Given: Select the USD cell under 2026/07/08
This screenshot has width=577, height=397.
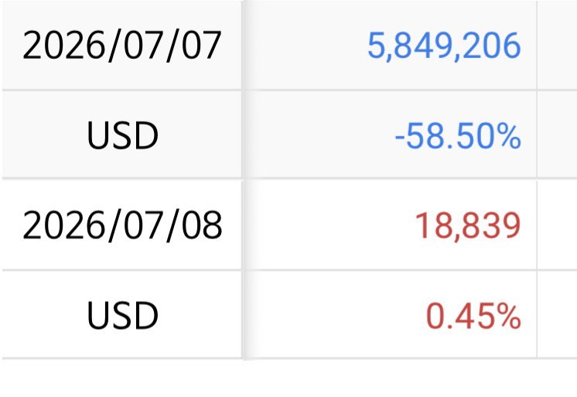Looking at the screenshot, I should [121, 314].
